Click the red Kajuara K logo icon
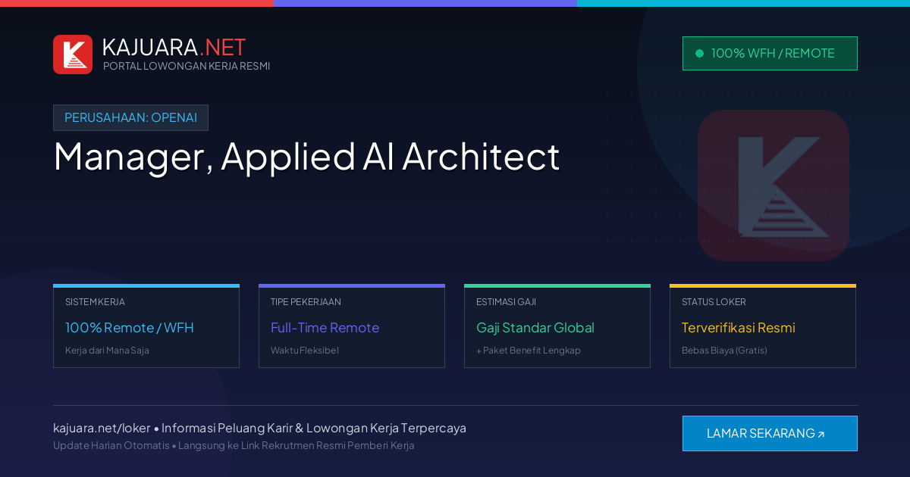 (73, 55)
